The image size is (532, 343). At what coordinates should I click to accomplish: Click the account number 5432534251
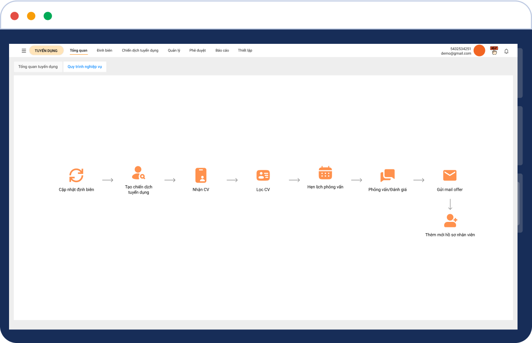pos(461,49)
